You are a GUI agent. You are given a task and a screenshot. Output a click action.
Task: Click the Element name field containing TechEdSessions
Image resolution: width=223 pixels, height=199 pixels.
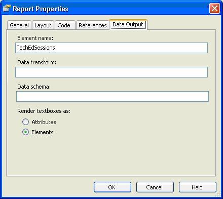111,48
